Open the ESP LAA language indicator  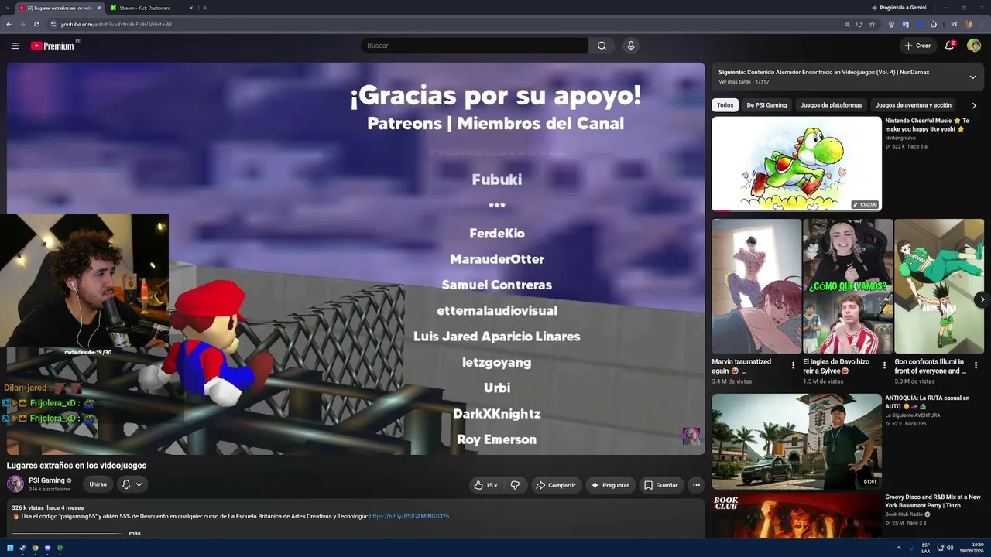click(x=926, y=548)
